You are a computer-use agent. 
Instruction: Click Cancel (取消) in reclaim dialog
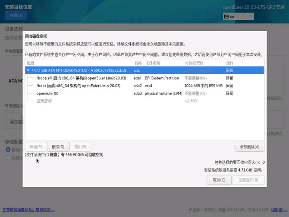219,180
